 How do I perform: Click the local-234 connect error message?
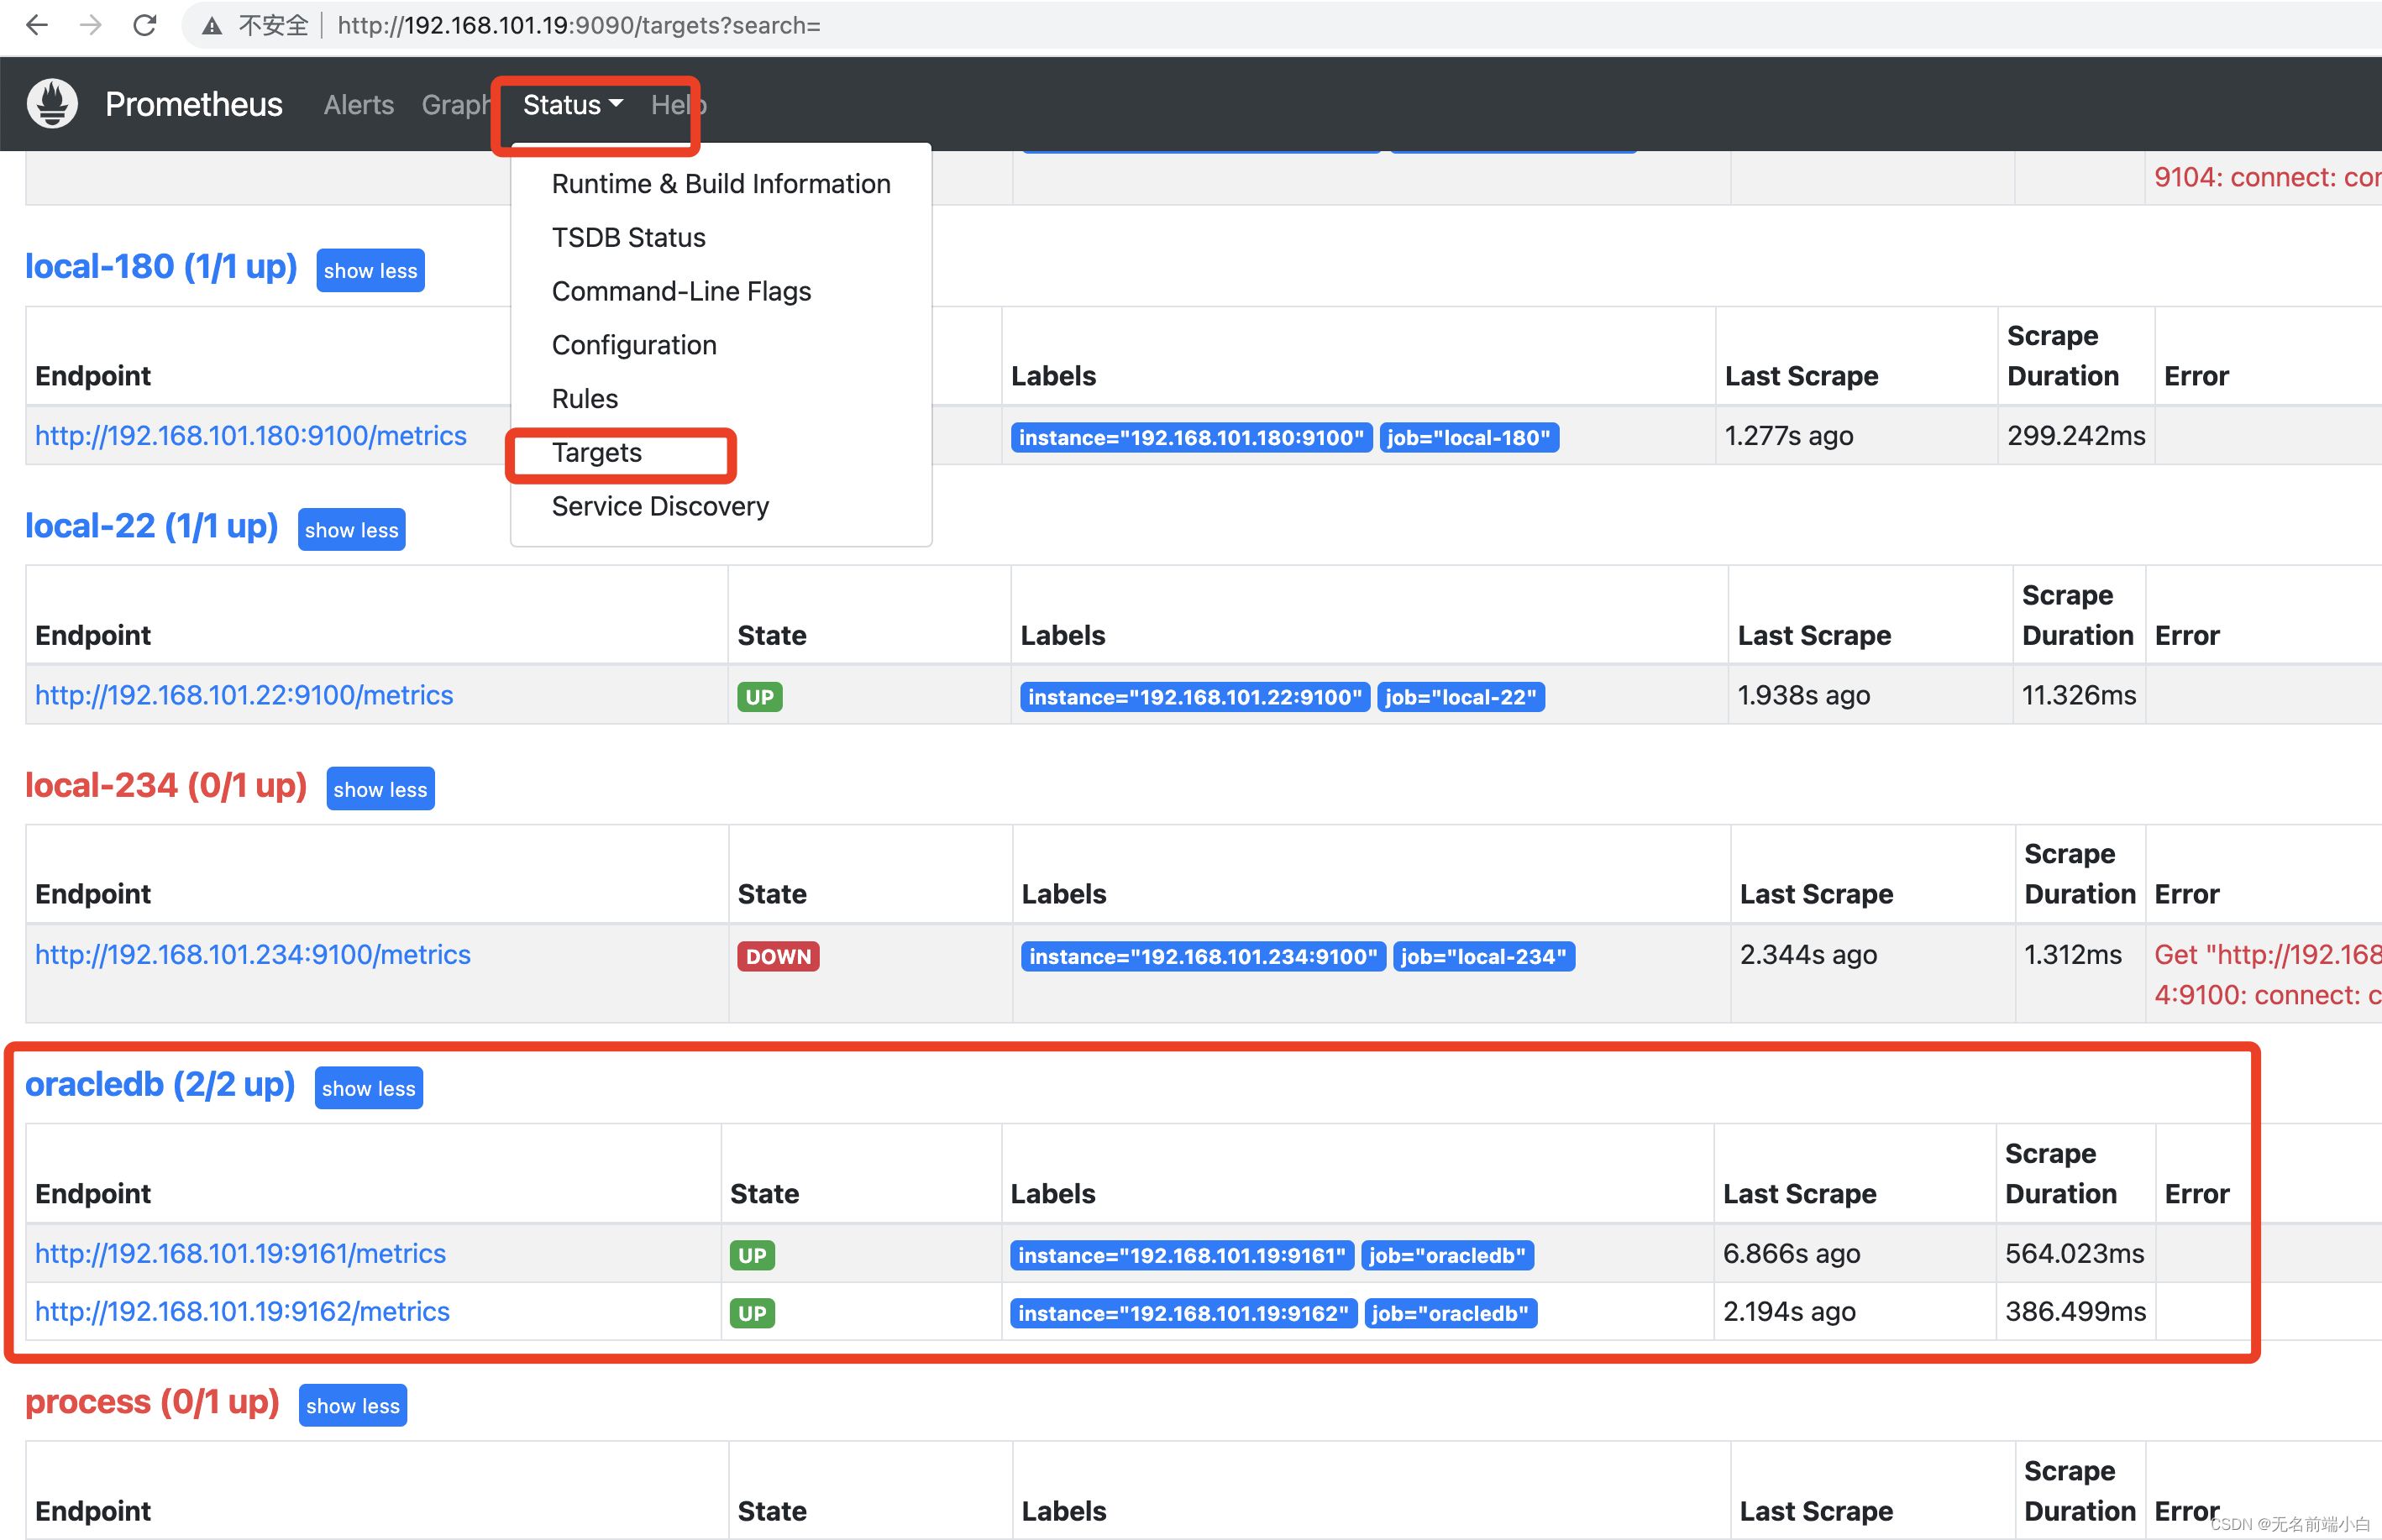(x=2267, y=974)
